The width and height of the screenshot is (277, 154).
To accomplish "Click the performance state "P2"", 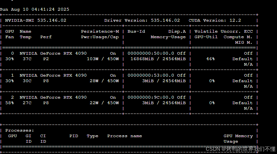I will click(46, 59).
